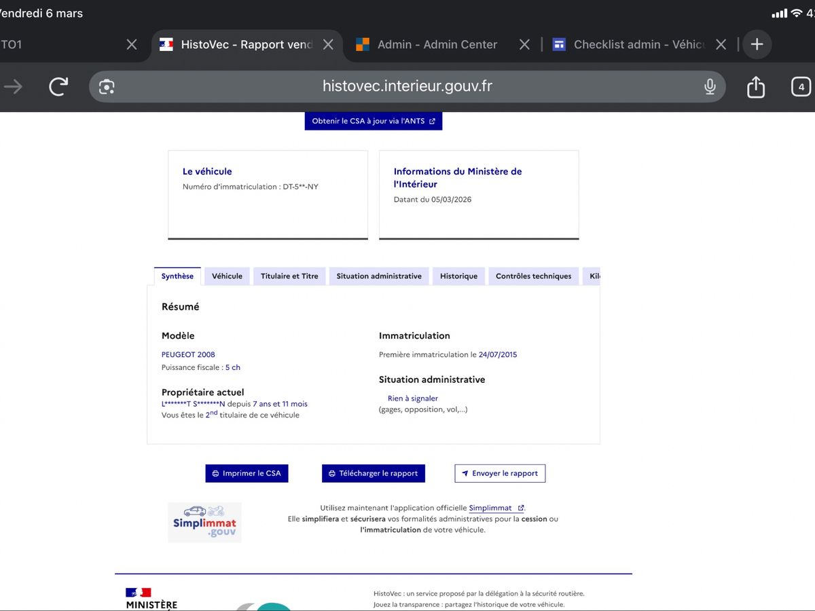This screenshot has height=611, width=815.
Task: Open the Simplimmat application link
Action: click(496, 508)
